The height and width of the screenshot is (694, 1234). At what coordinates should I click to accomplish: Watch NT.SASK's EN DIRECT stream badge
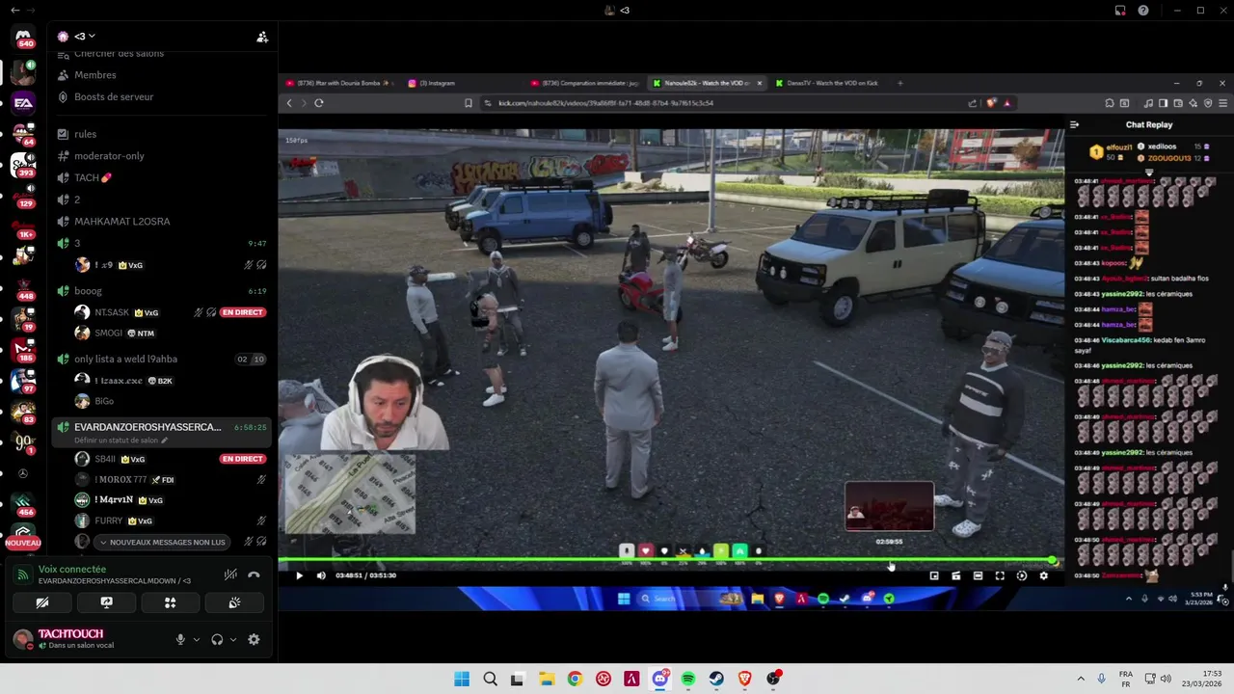click(x=242, y=312)
